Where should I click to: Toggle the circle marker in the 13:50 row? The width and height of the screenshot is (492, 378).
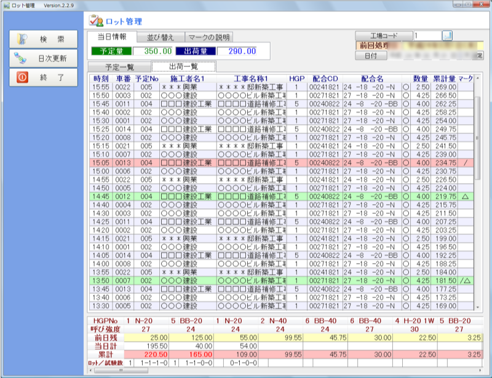[x=405, y=280]
